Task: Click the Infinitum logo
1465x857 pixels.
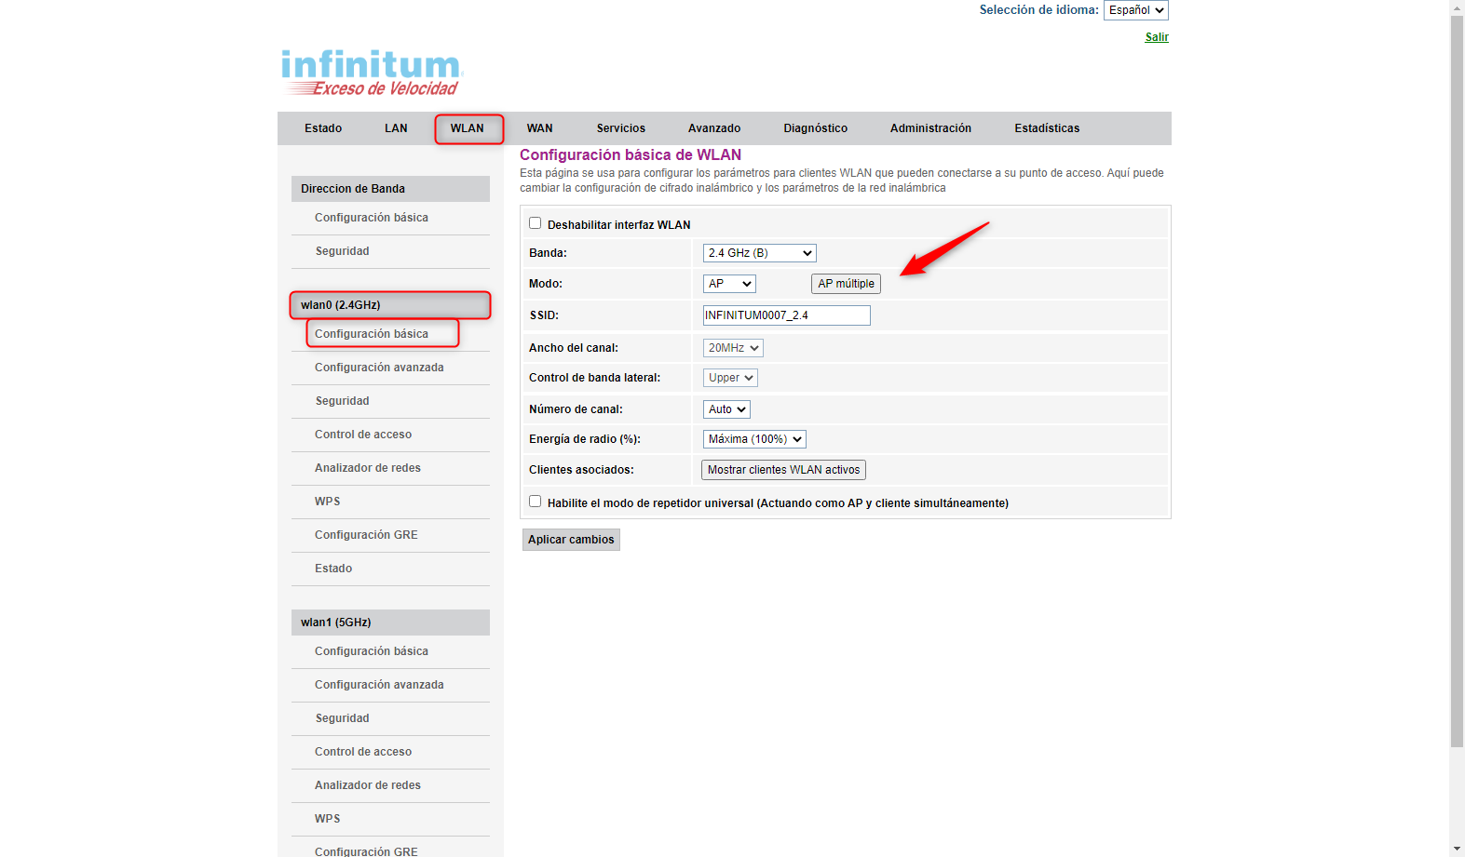Action: (x=372, y=73)
